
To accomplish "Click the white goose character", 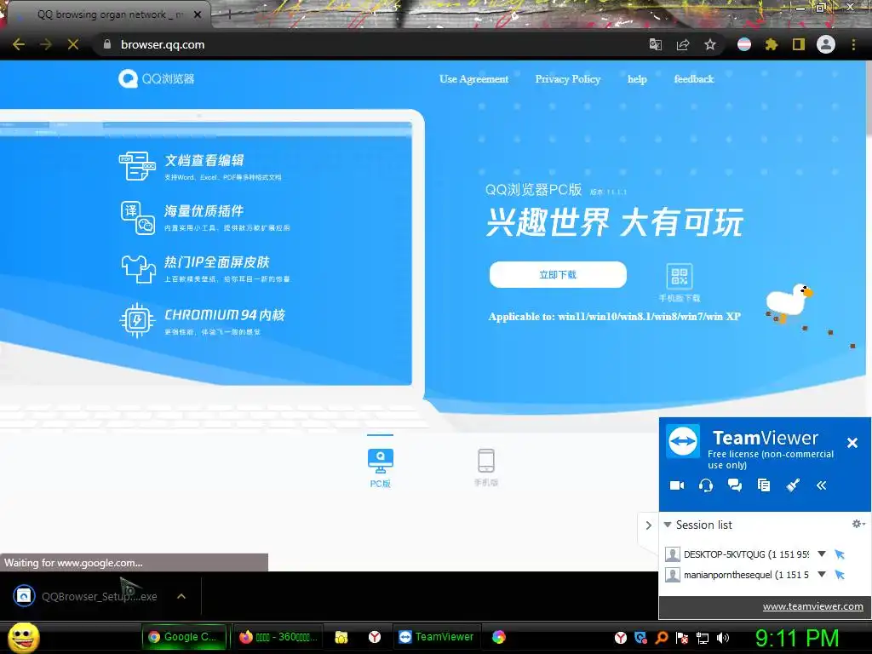I will [x=789, y=302].
